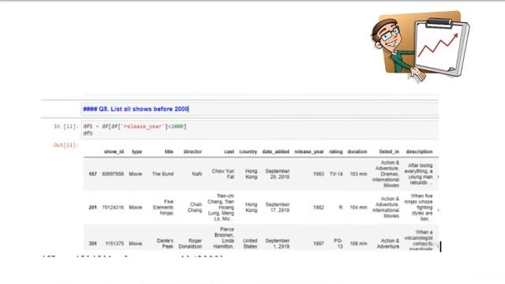Click the 'duration' column header
Viewport: 505px width, 284px height.
click(x=357, y=151)
